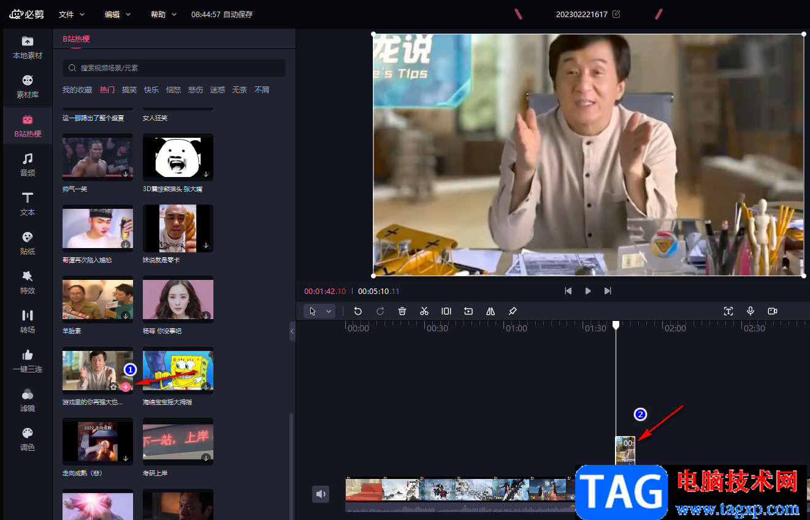This screenshot has width=810, height=520.
Task: Open the 调色 color grading panel
Action: tap(28, 440)
